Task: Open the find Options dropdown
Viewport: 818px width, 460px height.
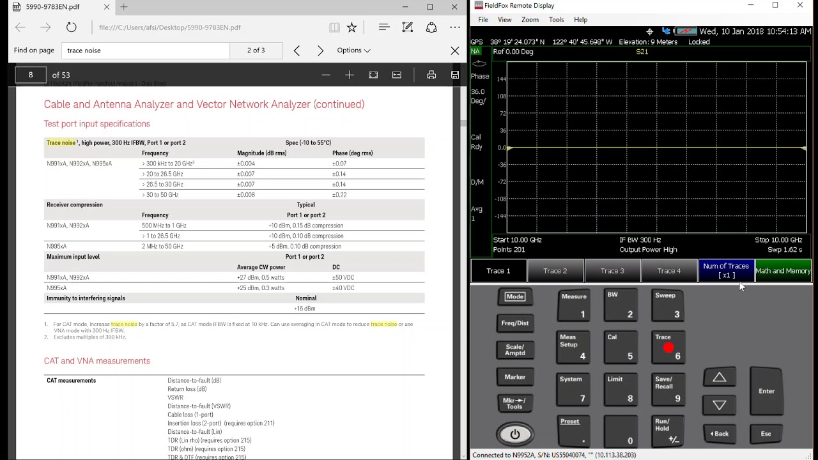Action: [353, 50]
